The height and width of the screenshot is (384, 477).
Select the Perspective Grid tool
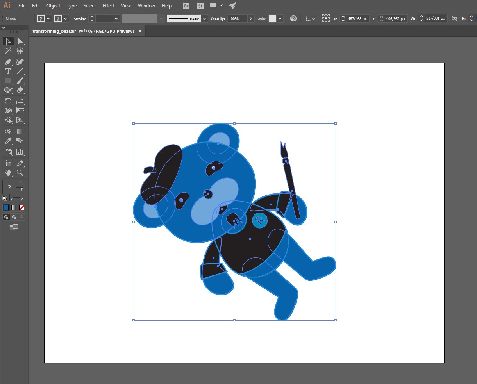pos(20,120)
